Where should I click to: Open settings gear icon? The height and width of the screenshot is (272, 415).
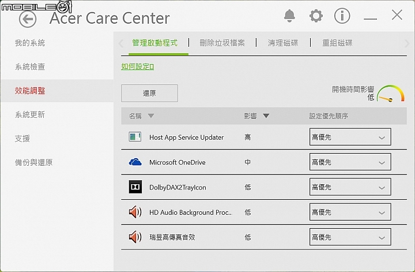click(x=316, y=16)
